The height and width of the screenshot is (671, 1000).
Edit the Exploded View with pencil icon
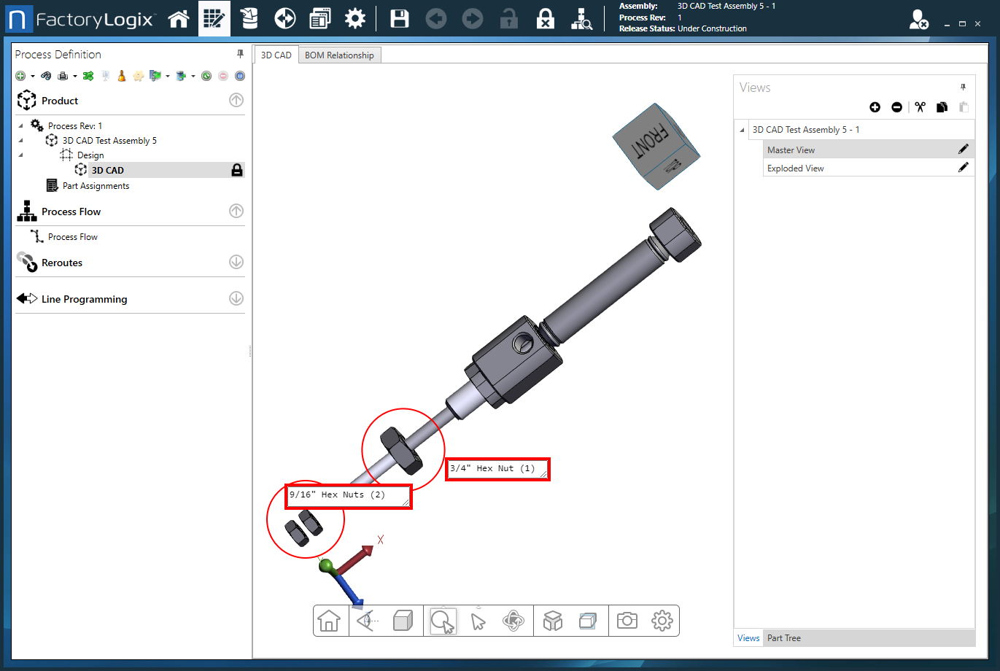click(963, 168)
